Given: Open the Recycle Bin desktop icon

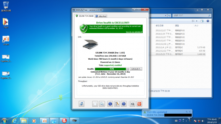Looking at the screenshot, I should tap(6, 7).
